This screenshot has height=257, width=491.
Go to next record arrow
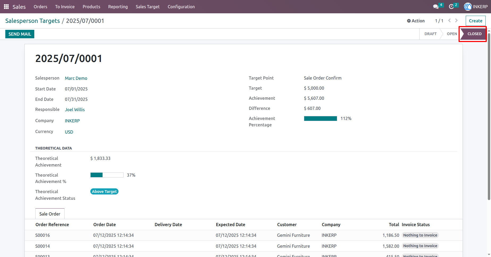click(456, 20)
